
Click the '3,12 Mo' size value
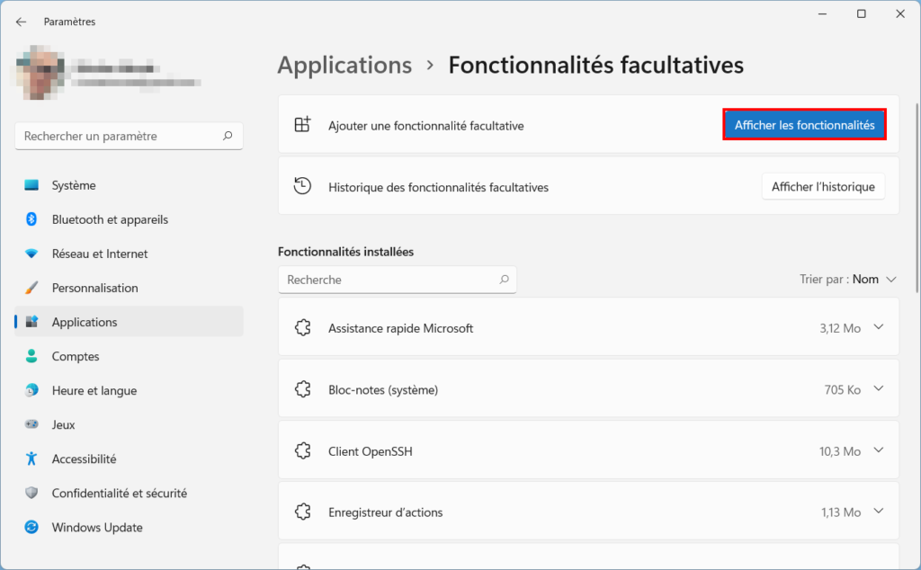pyautogui.click(x=840, y=329)
